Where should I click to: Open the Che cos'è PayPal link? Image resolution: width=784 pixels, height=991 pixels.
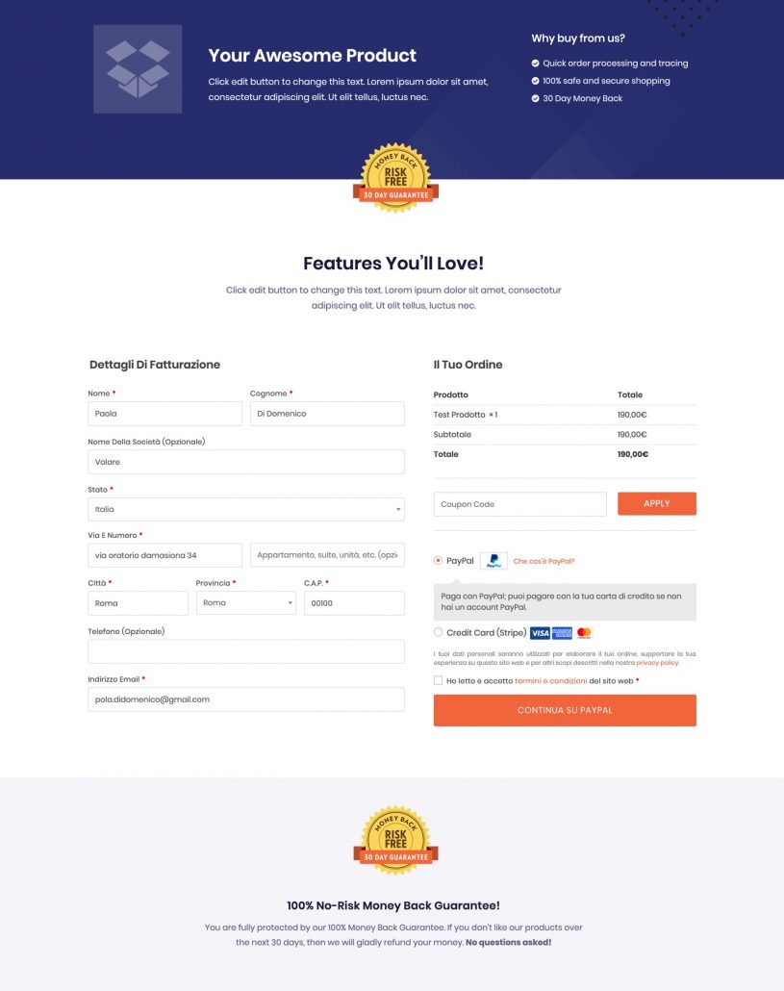[x=544, y=561]
